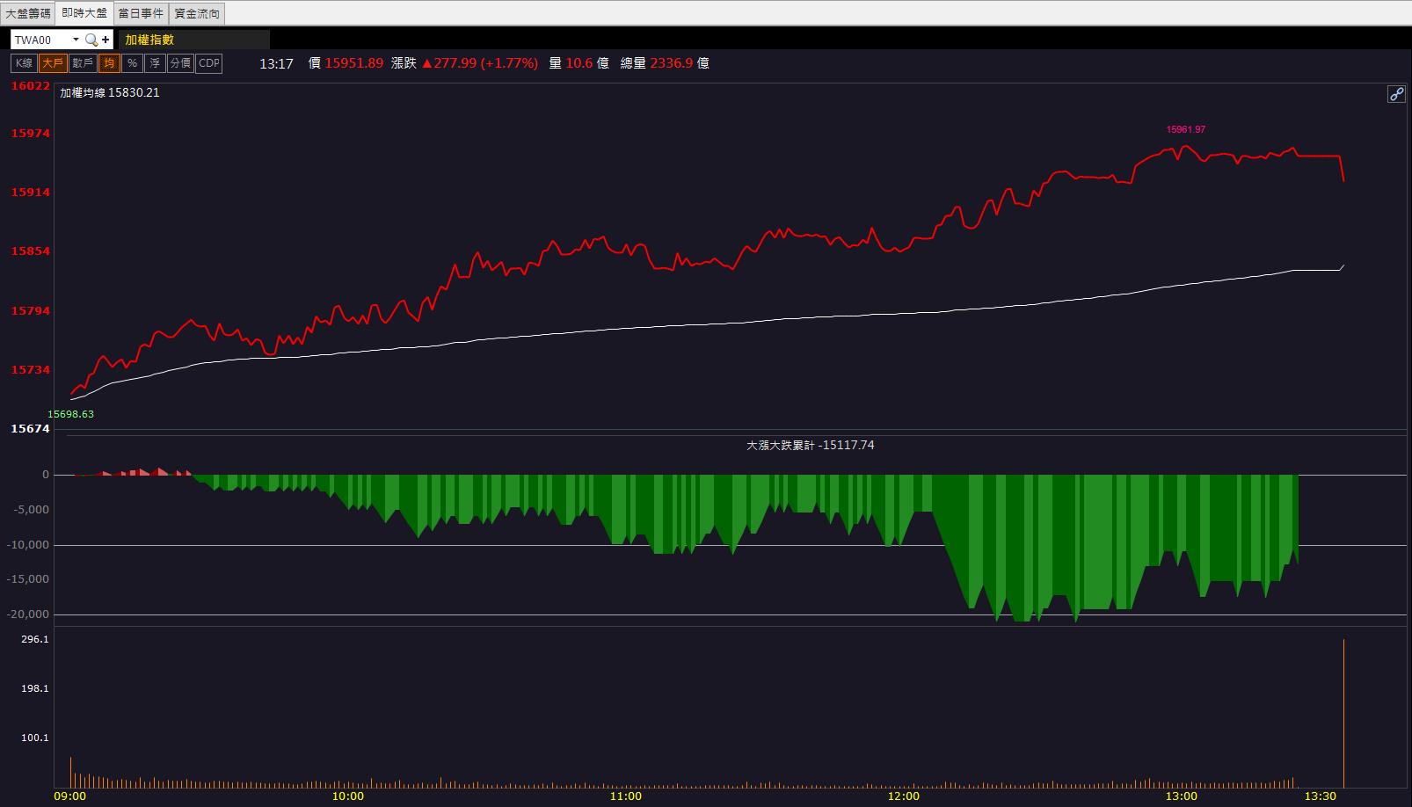Click the 15961.97 high price marker

click(x=1186, y=129)
